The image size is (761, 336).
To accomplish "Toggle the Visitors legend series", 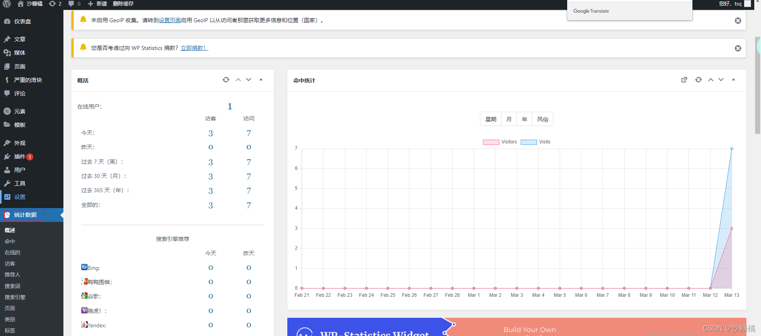I will click(500, 142).
